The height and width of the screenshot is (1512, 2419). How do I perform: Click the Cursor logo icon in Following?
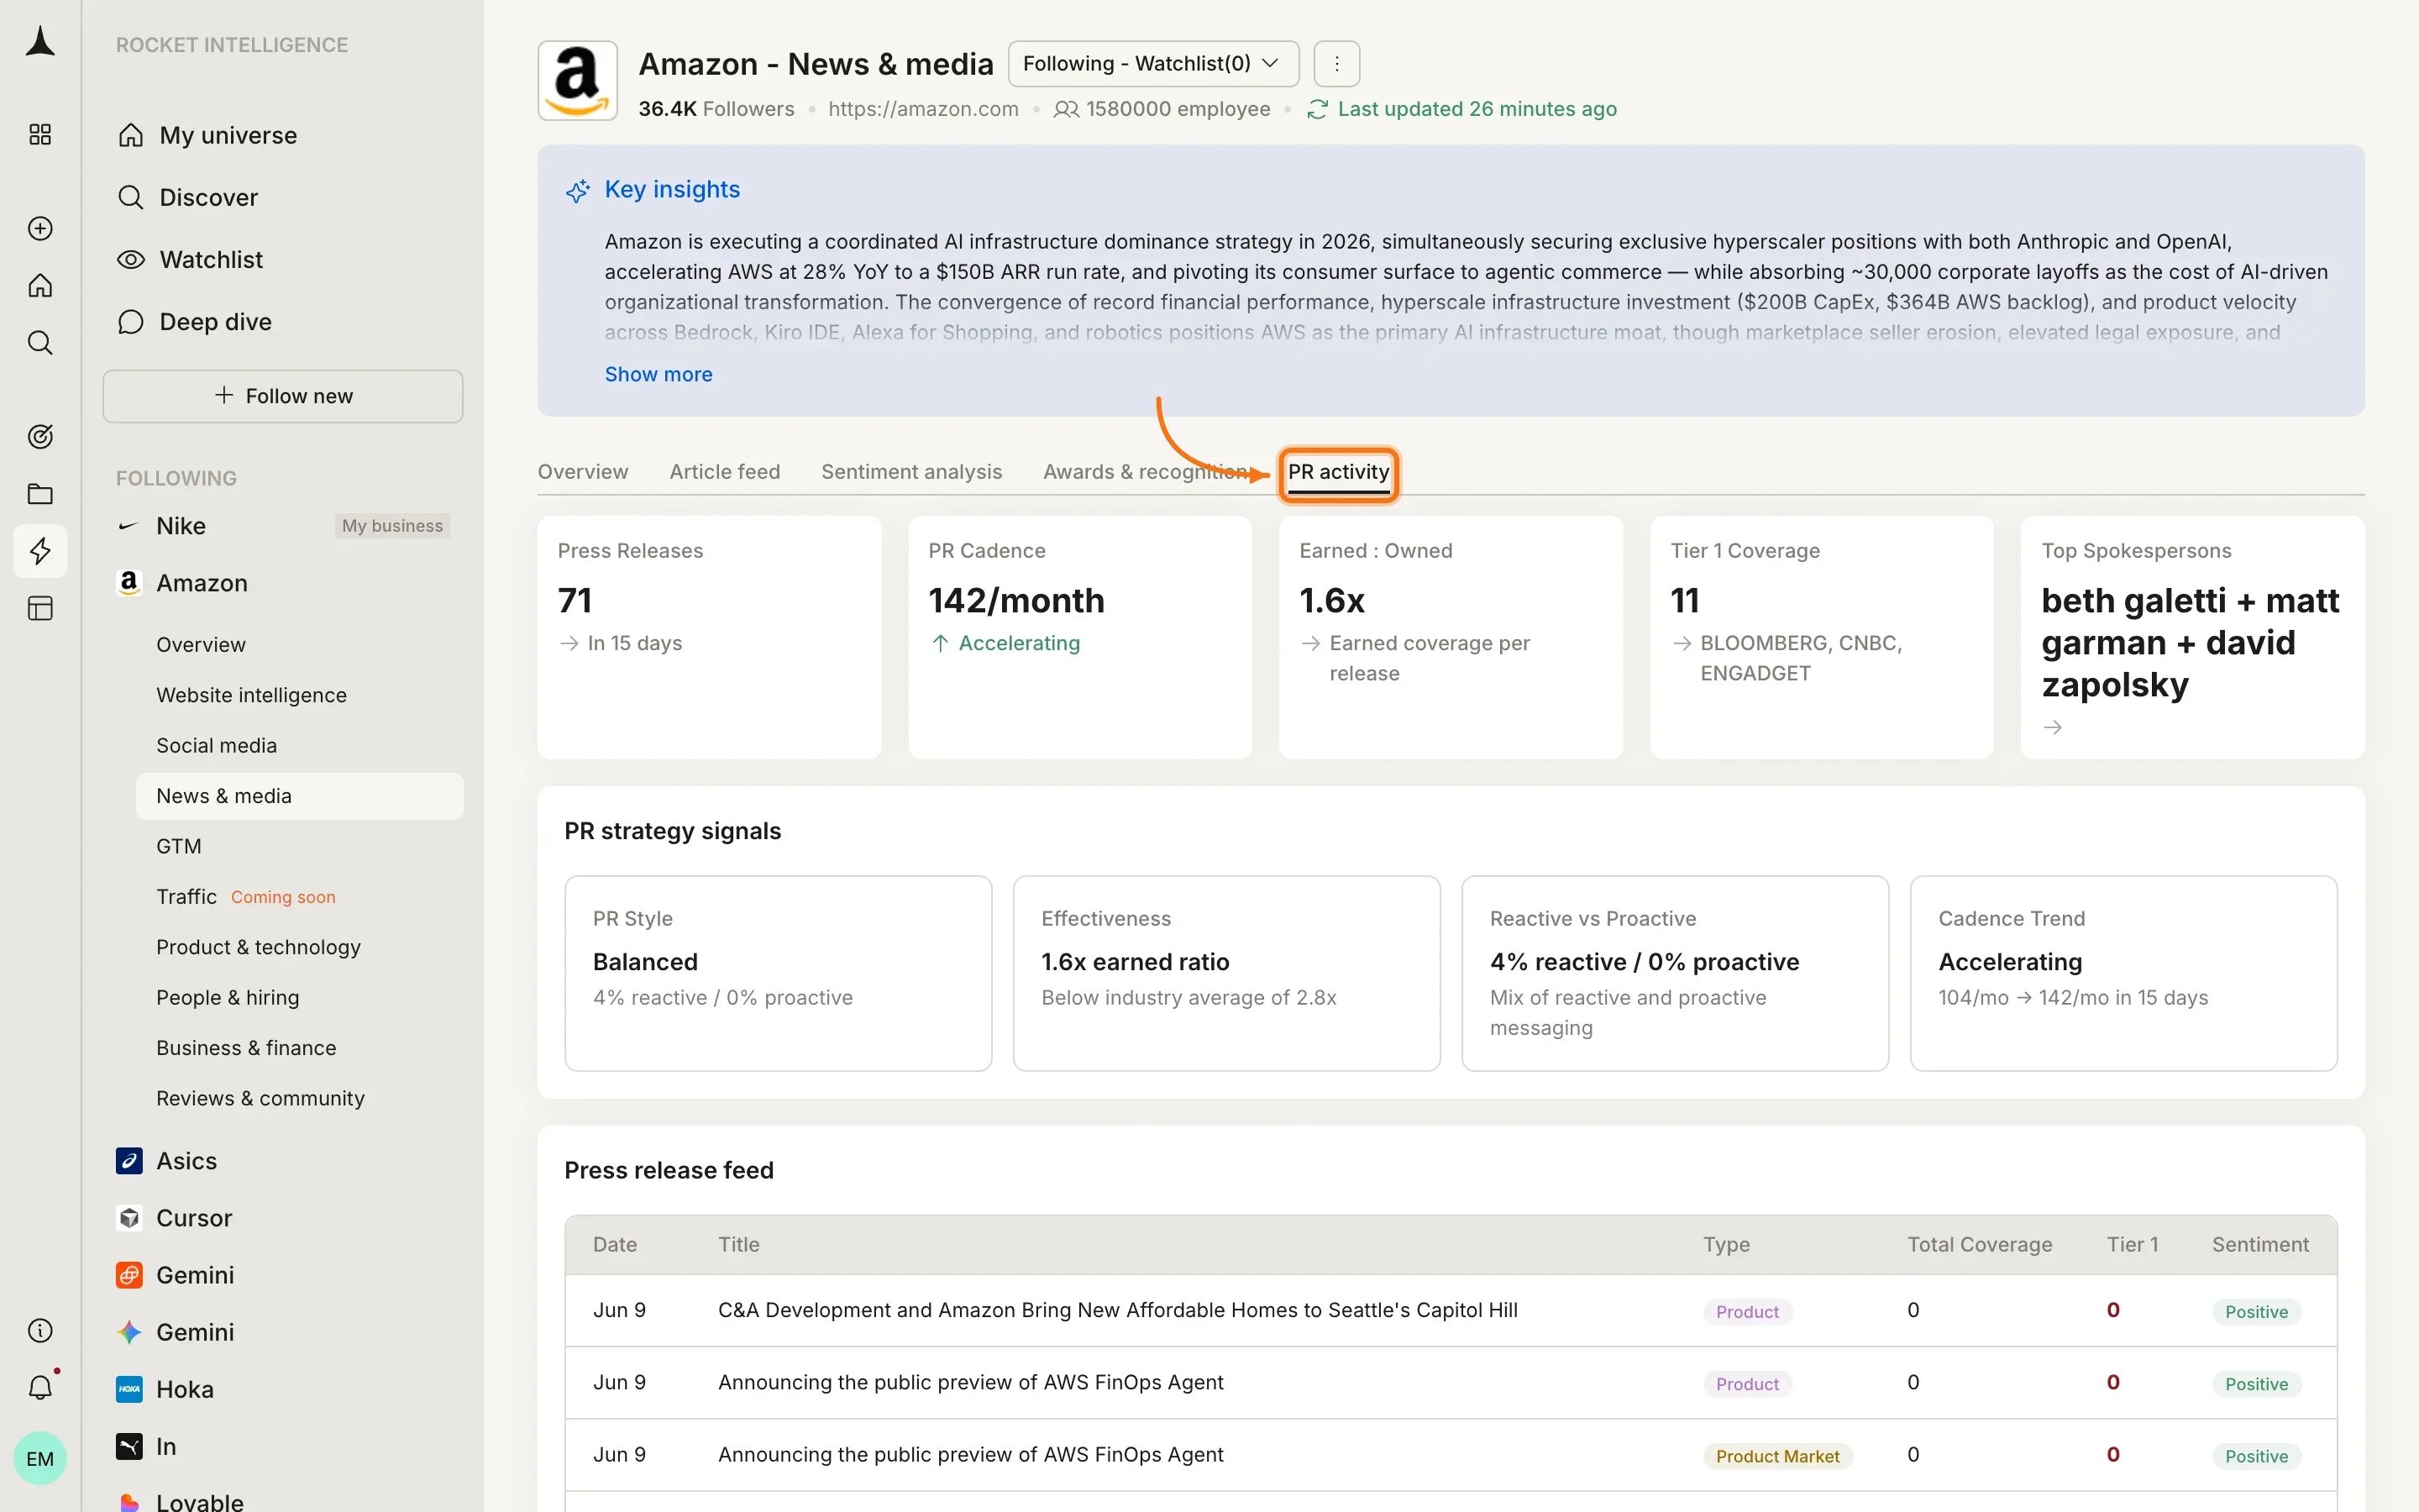[x=129, y=1218]
